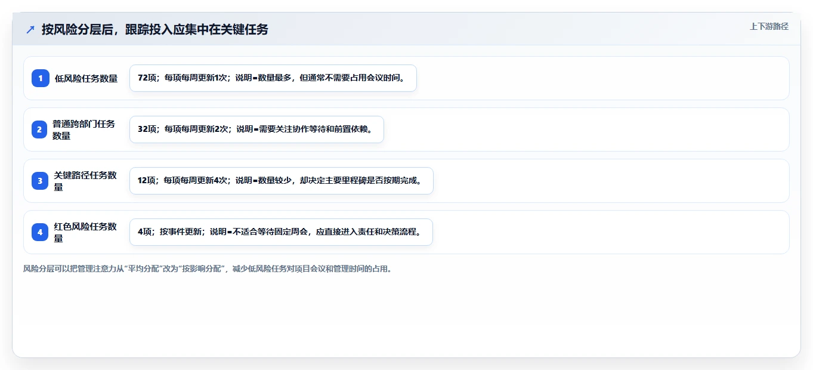Select the 12项 detail box

282,181
